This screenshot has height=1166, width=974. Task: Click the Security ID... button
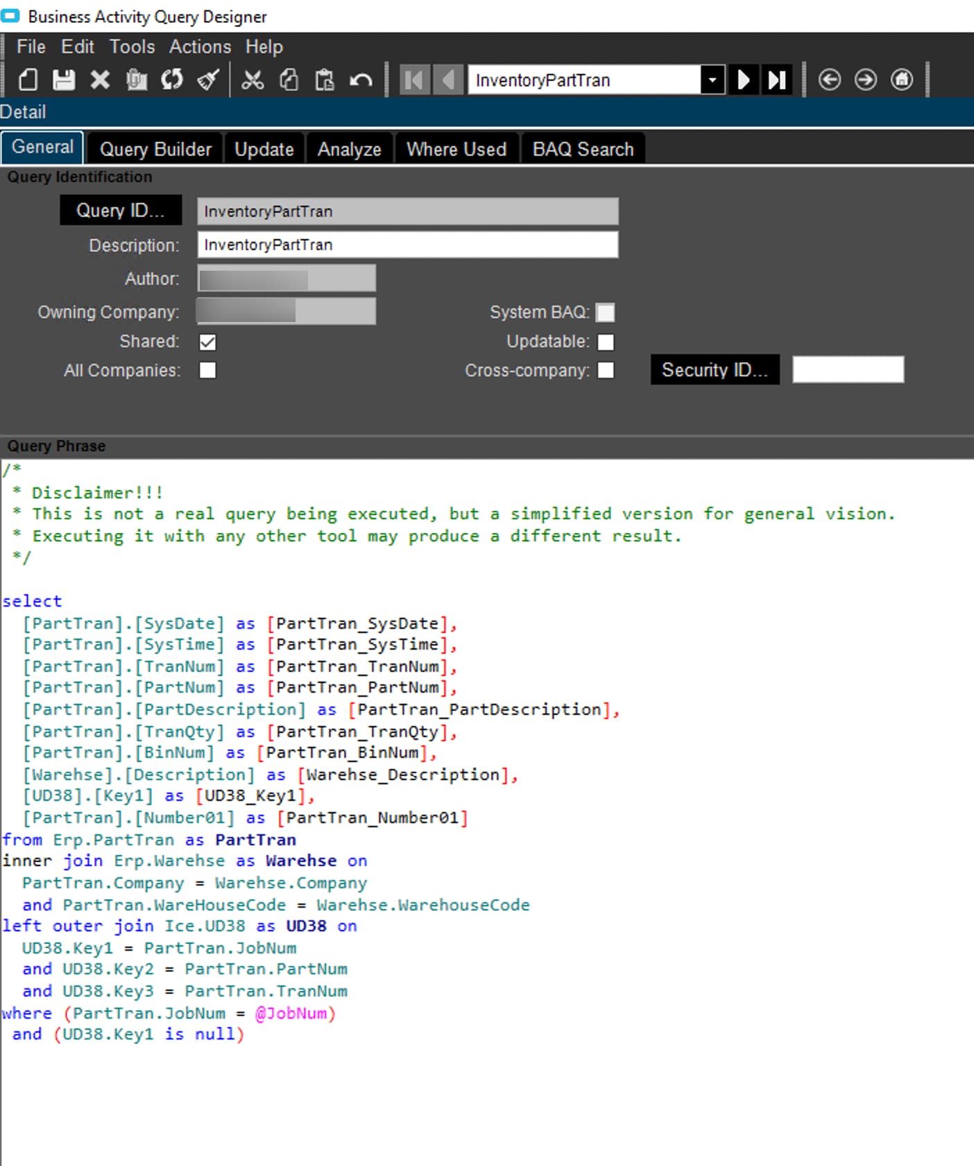coord(715,370)
